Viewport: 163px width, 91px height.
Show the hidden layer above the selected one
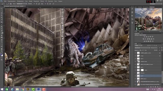pos(135,73)
